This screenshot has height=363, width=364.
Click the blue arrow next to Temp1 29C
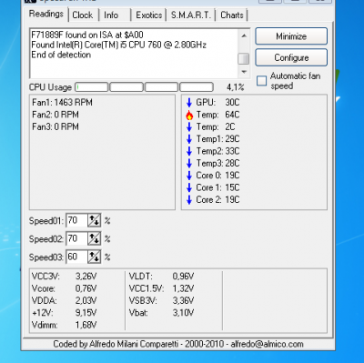pyautogui.click(x=189, y=139)
